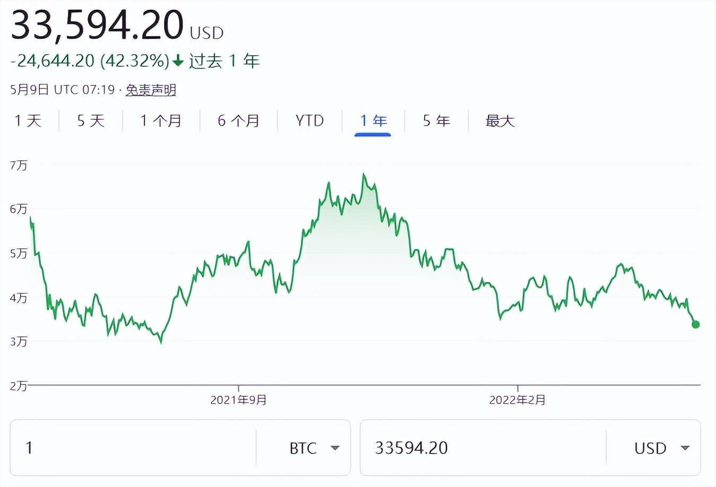
Task: Click the current price endpoint dot
Action: [x=696, y=324]
